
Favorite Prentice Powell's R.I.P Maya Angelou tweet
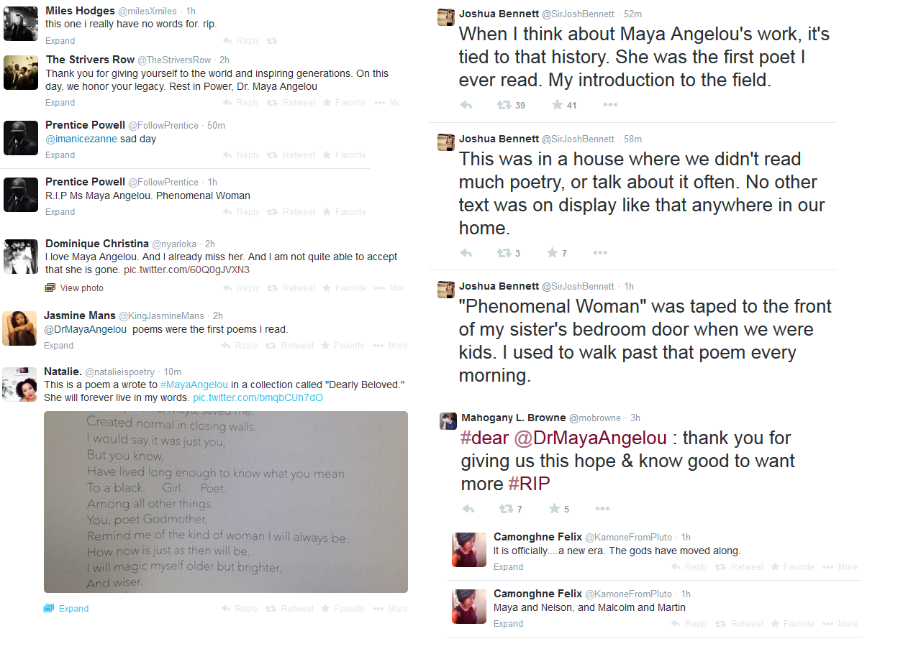pyautogui.click(x=344, y=212)
